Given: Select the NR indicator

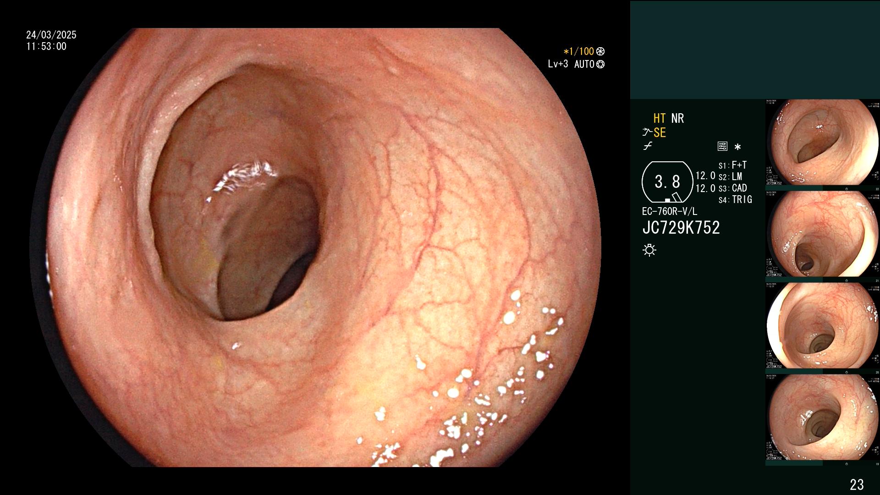Looking at the screenshot, I should [677, 118].
